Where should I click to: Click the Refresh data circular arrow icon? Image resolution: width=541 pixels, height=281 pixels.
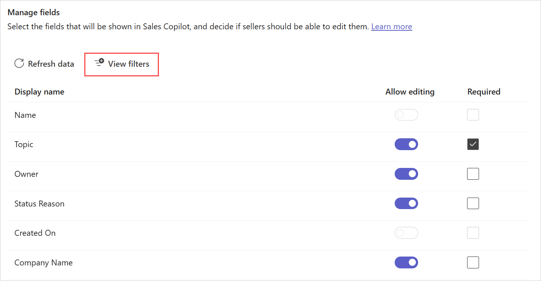click(19, 64)
